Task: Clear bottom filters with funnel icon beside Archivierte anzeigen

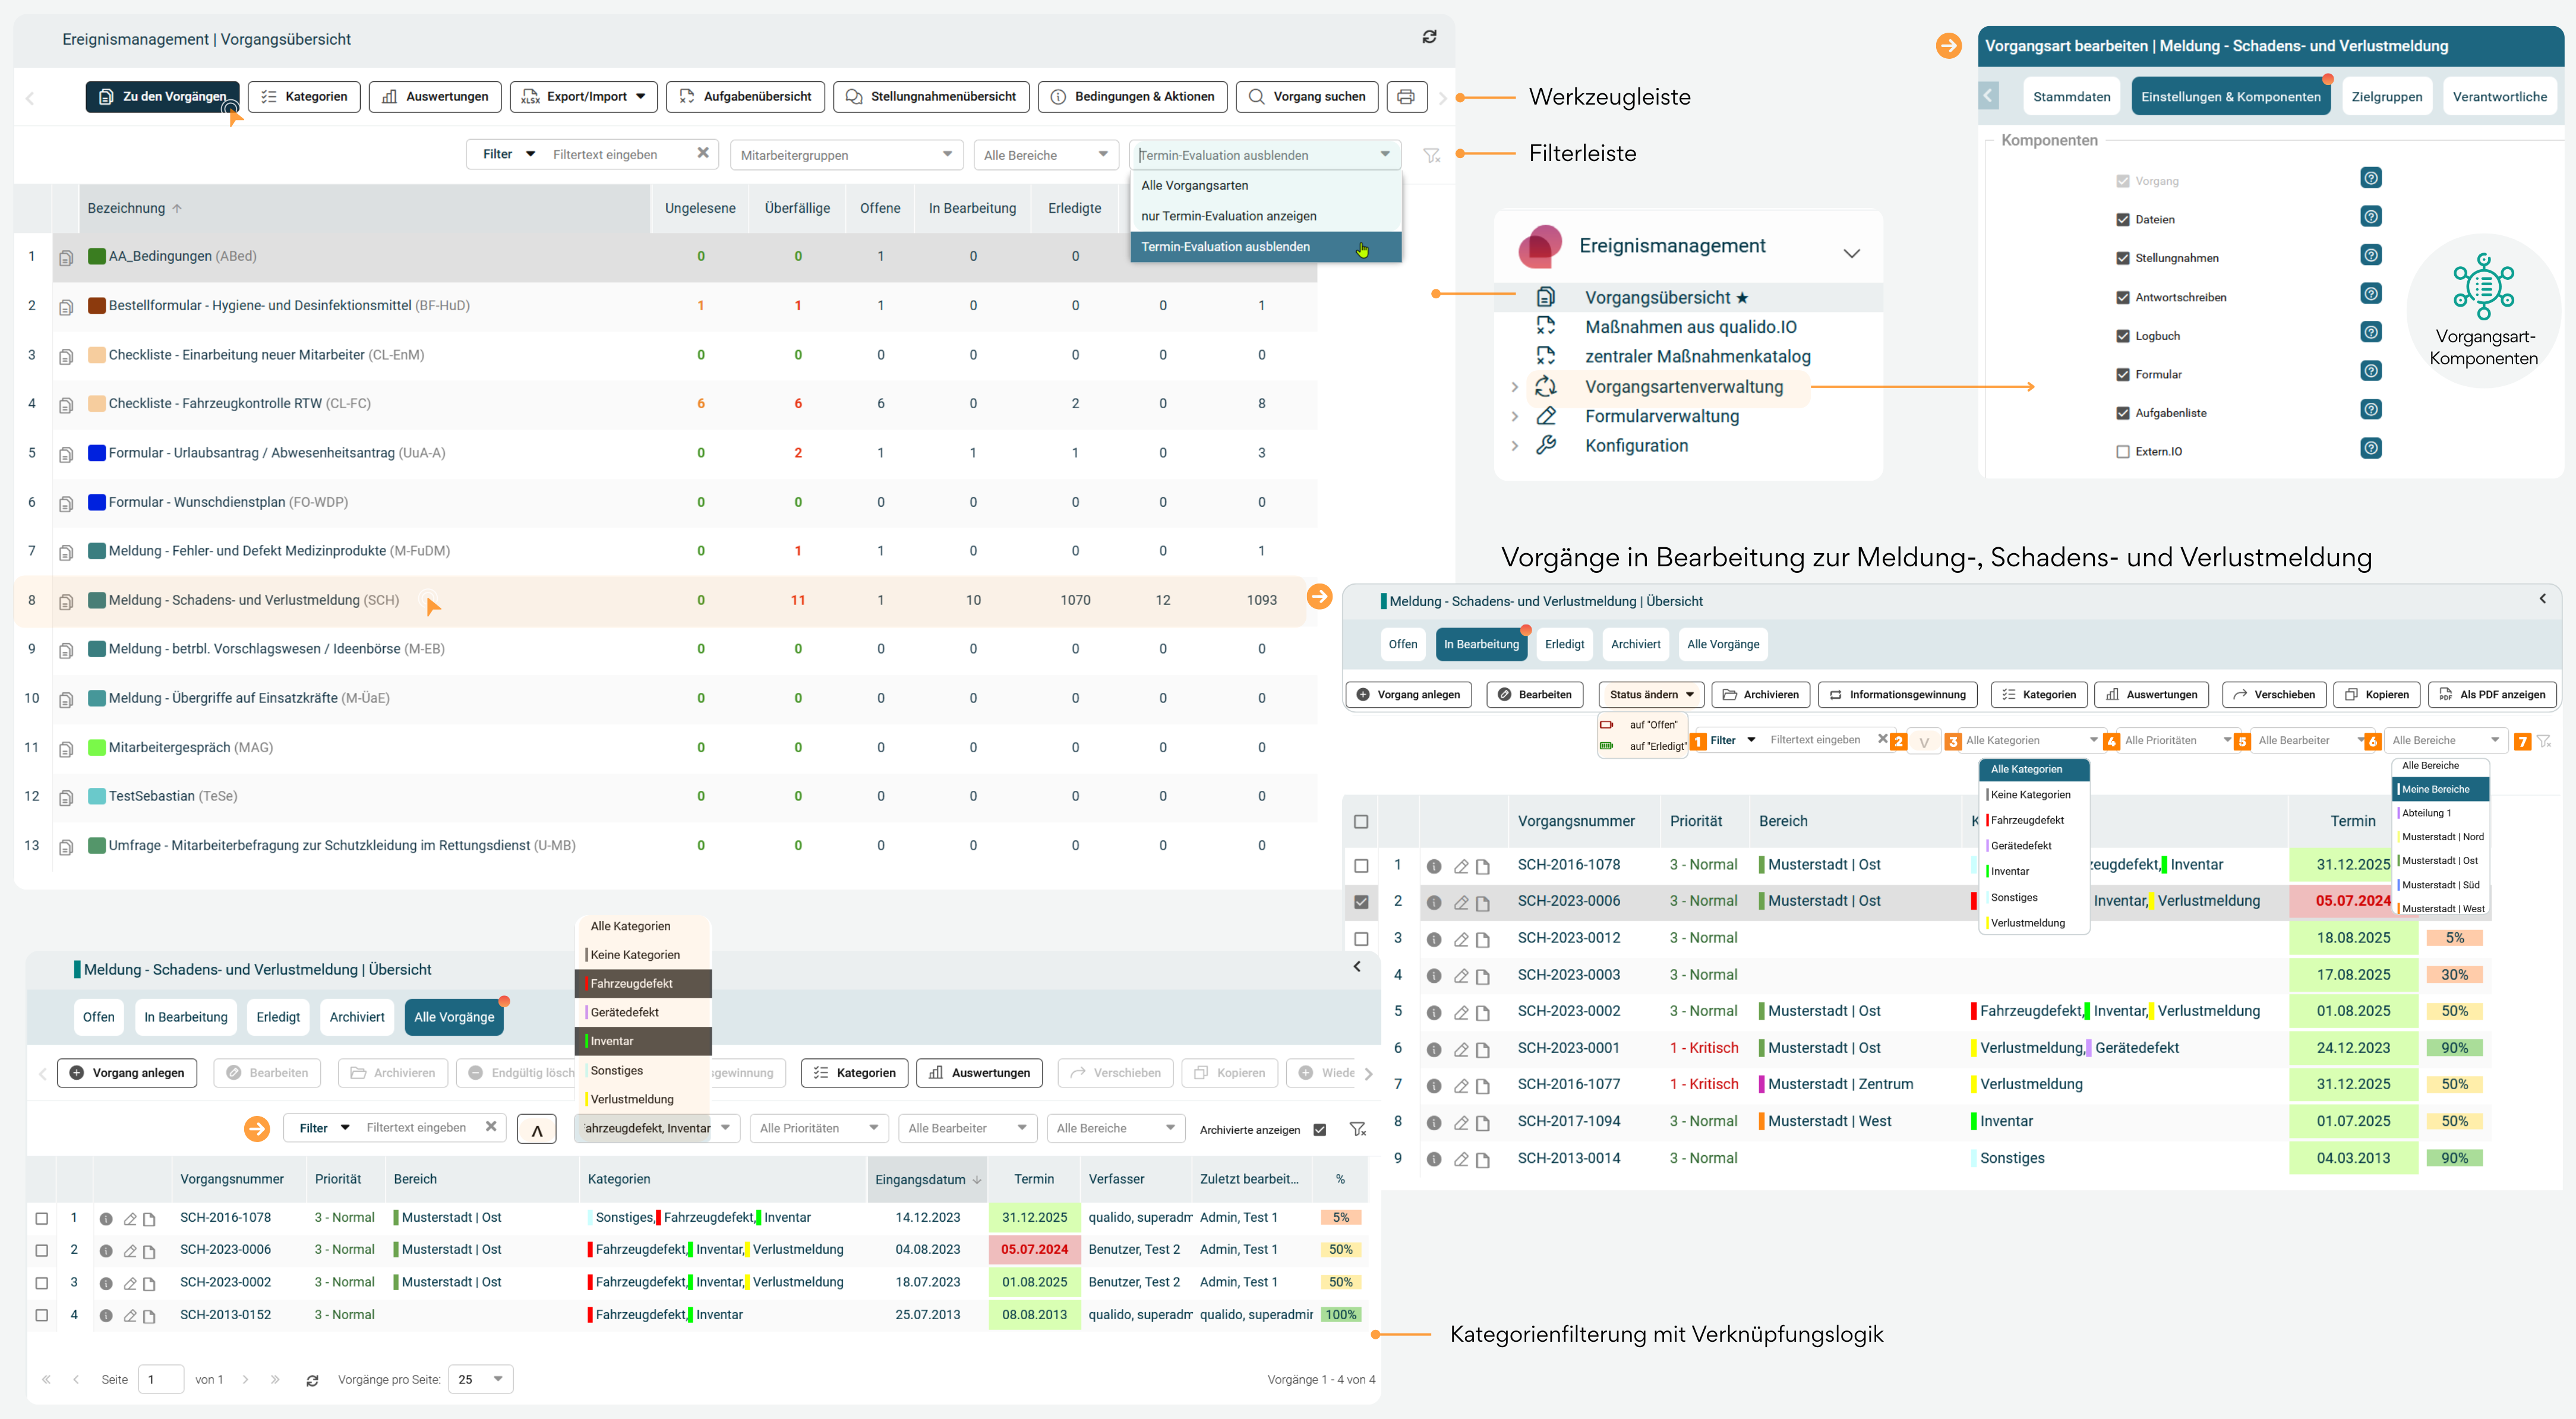Action: tap(1358, 1129)
